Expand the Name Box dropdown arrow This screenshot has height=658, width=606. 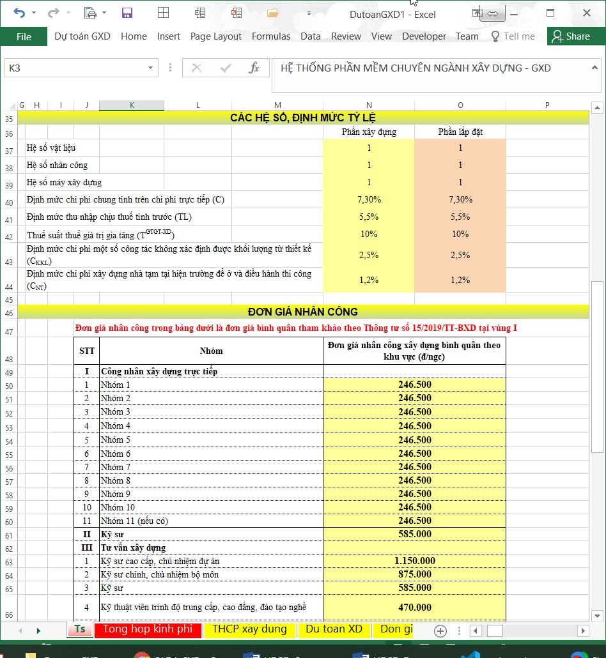[151, 68]
